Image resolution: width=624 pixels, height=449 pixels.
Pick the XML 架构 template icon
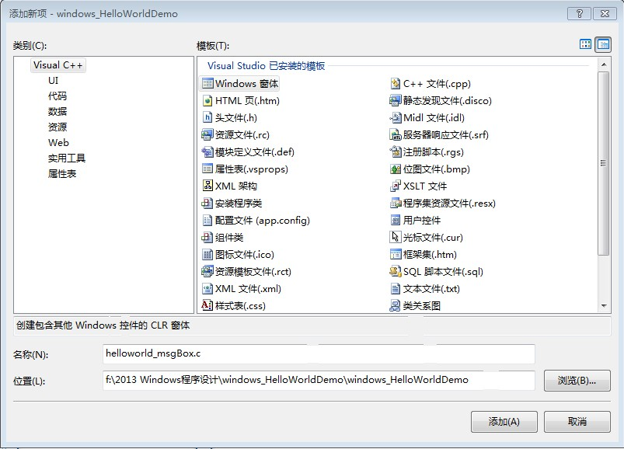click(x=207, y=186)
